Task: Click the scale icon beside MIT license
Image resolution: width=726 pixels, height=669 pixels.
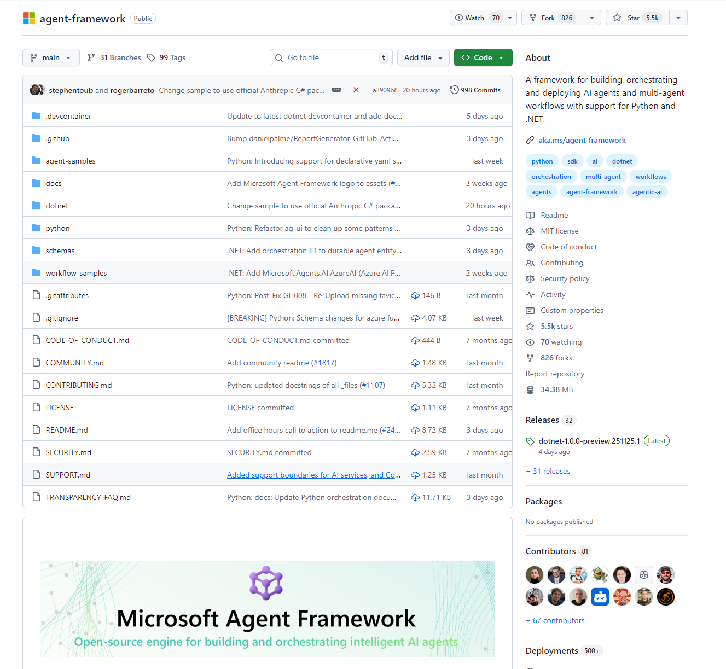Action: tap(530, 231)
